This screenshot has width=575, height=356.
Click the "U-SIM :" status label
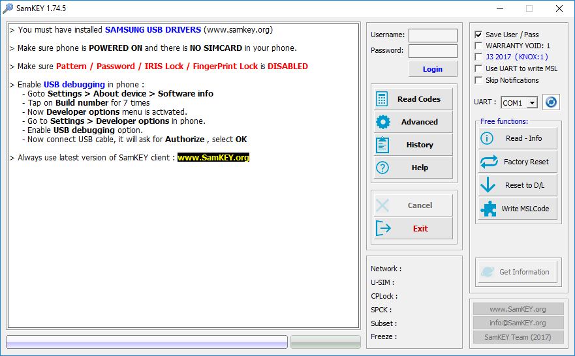382,282
